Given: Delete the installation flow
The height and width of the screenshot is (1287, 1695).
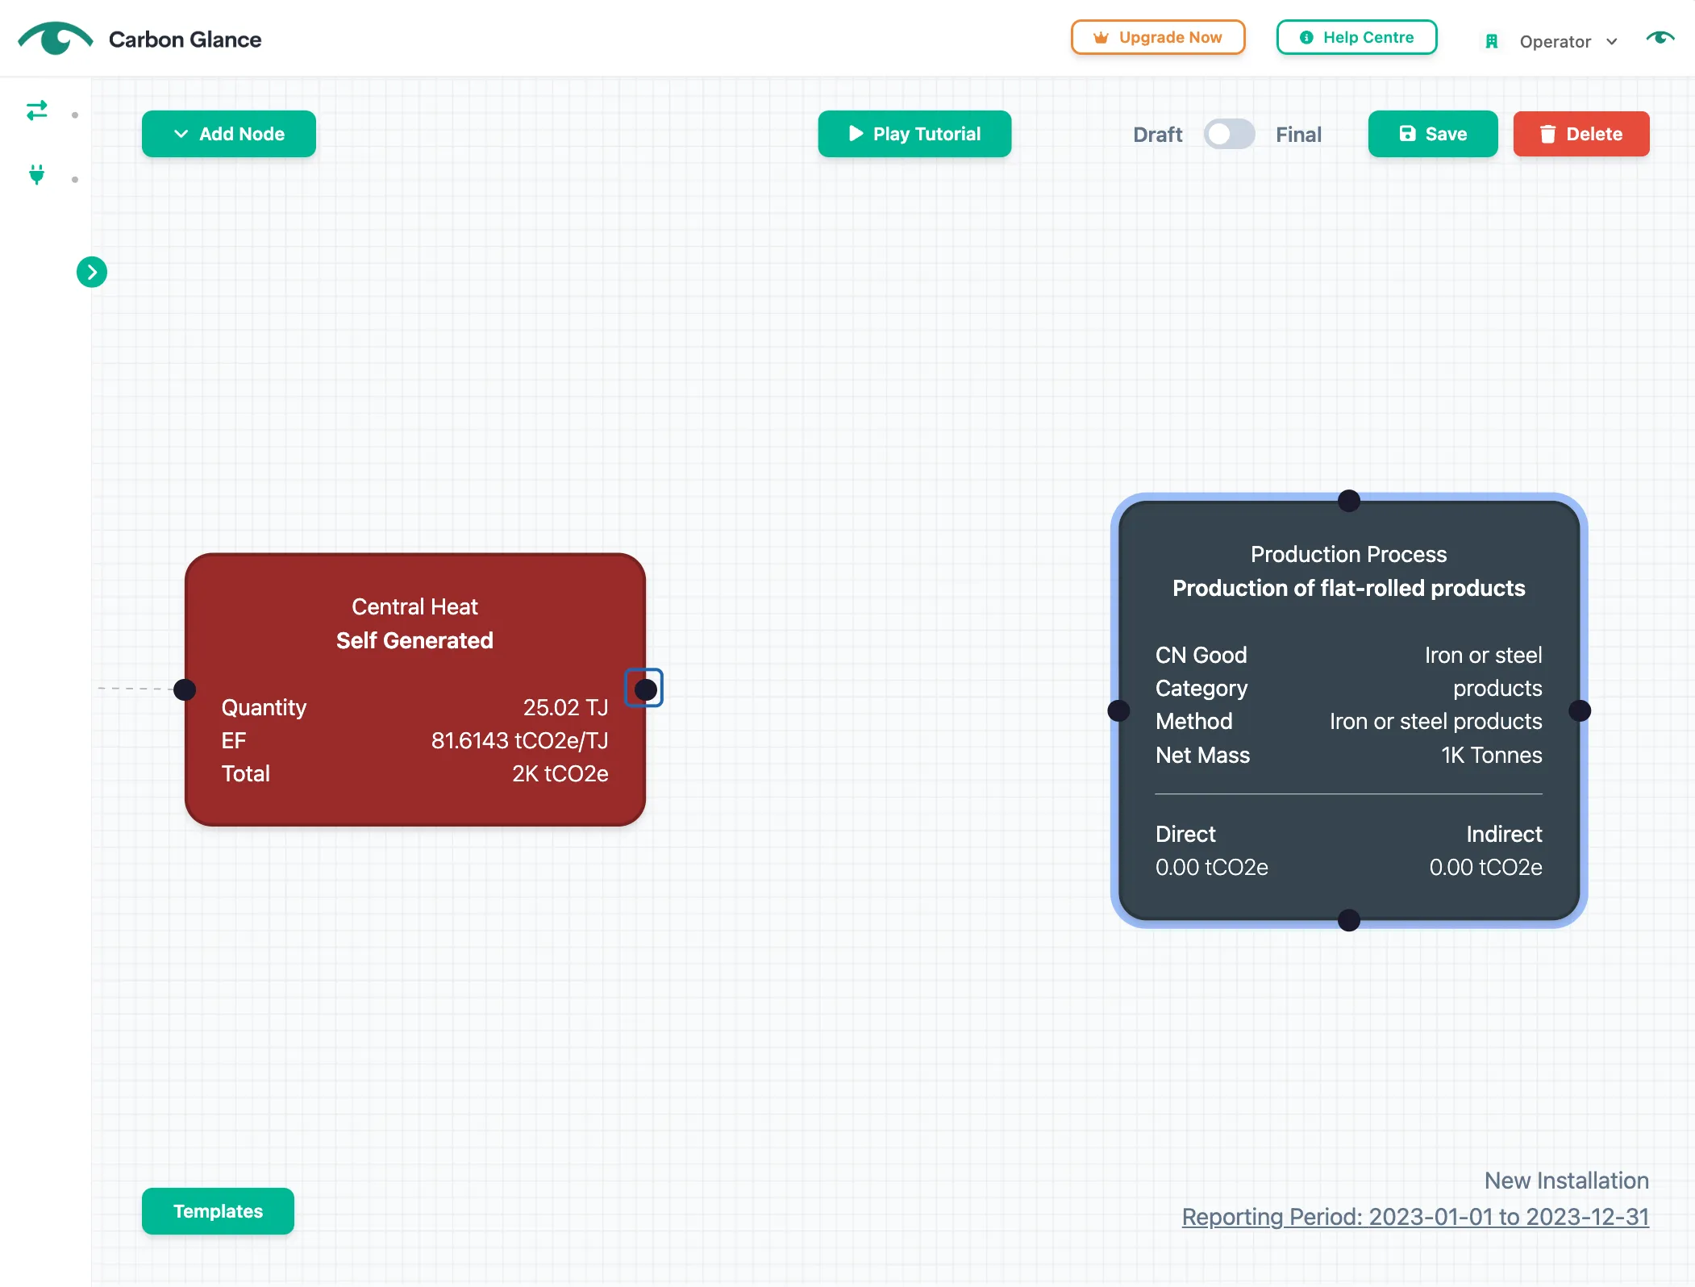Looking at the screenshot, I should coord(1581,134).
